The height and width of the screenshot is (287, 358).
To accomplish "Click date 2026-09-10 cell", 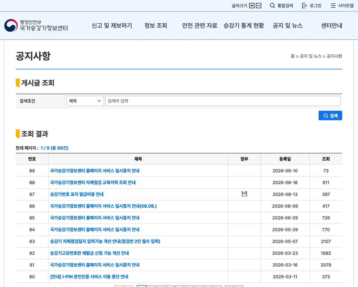I will point(285,171).
